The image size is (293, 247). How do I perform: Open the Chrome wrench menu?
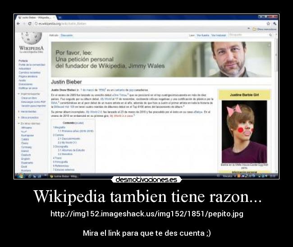point(275,23)
